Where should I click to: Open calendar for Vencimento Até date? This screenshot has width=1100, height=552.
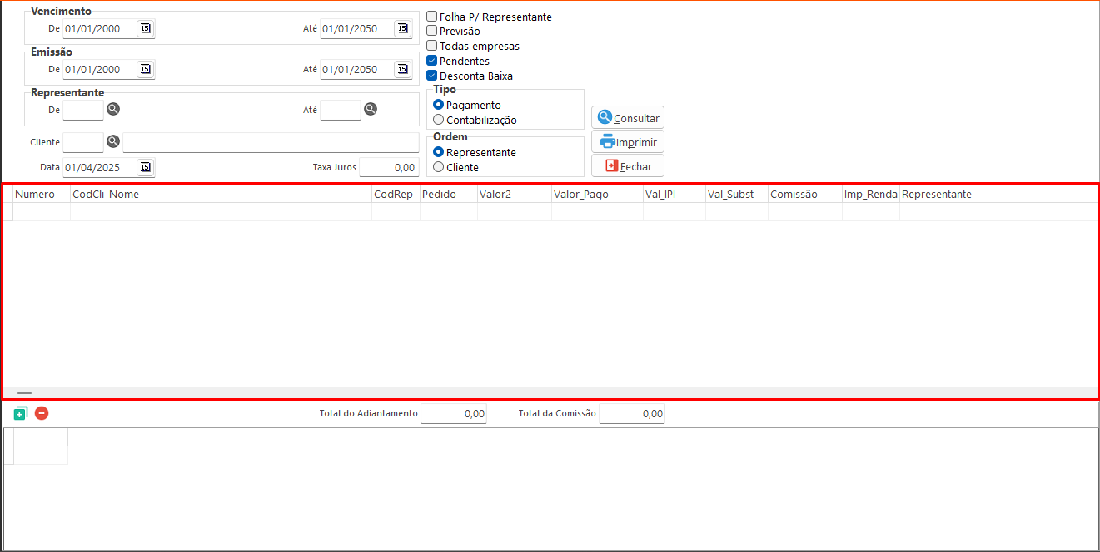403,28
